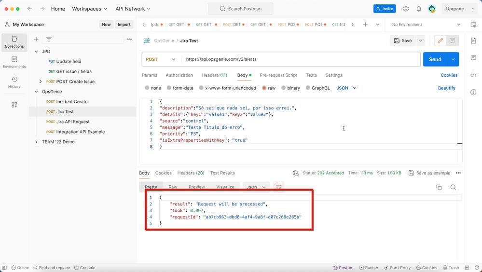This screenshot has width=482, height=272.
Task: Open the response JSON format dropdown
Action: tap(256, 187)
